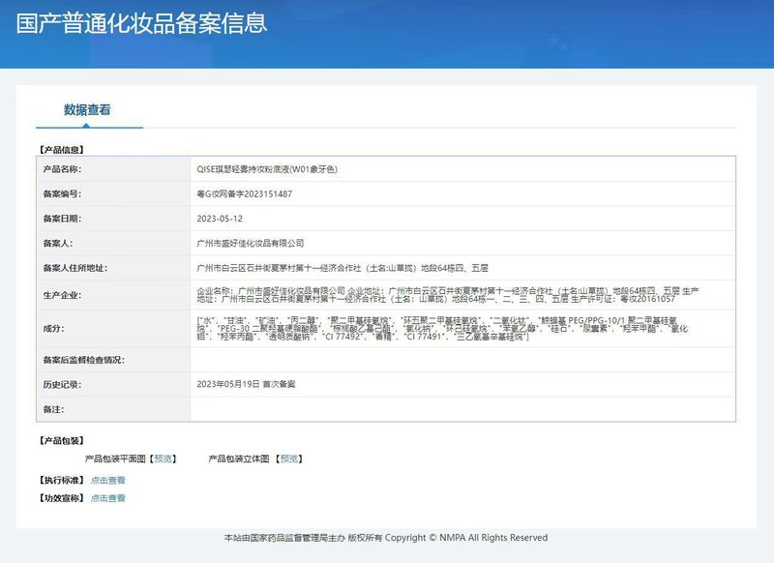Click the 【产品信息】 section heading
Viewport: 774px width, 563px height.
(x=62, y=150)
